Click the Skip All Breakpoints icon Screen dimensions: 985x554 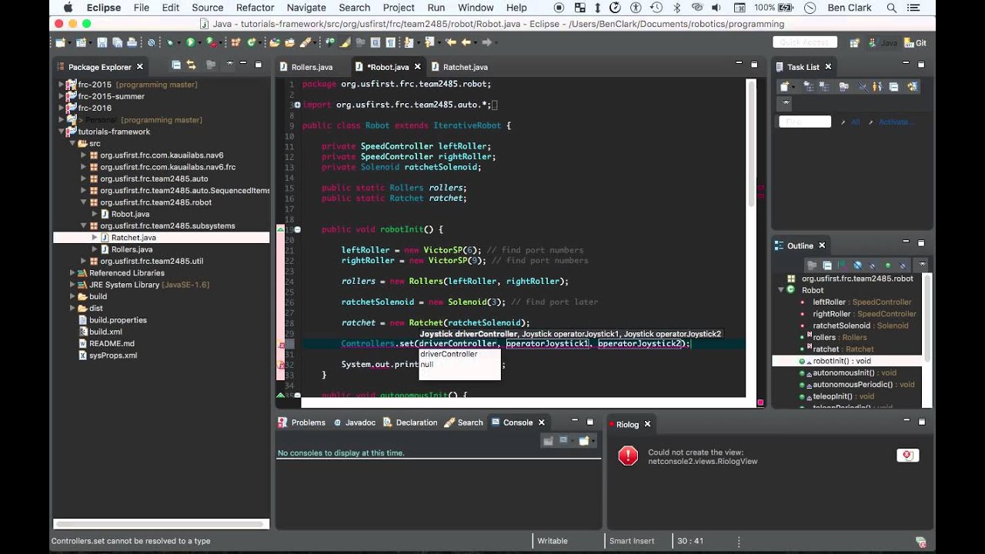click(151, 42)
